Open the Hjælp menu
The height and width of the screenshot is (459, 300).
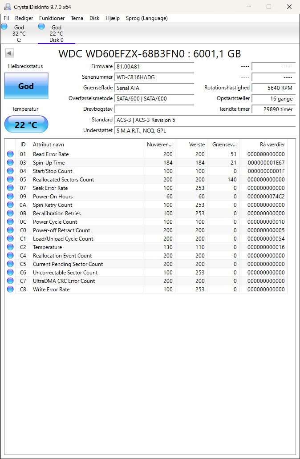click(x=113, y=18)
